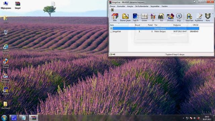
Task: Click the WinRAR title bar icon
Action: click(x=110, y=2)
